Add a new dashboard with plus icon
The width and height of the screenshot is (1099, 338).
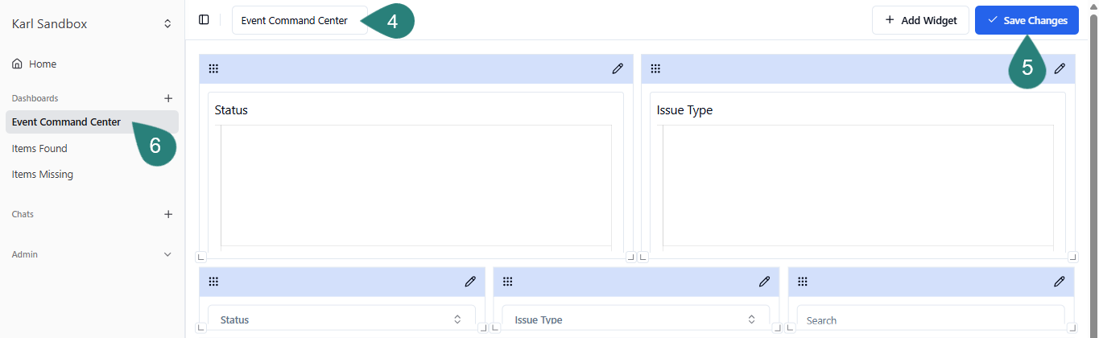click(168, 98)
